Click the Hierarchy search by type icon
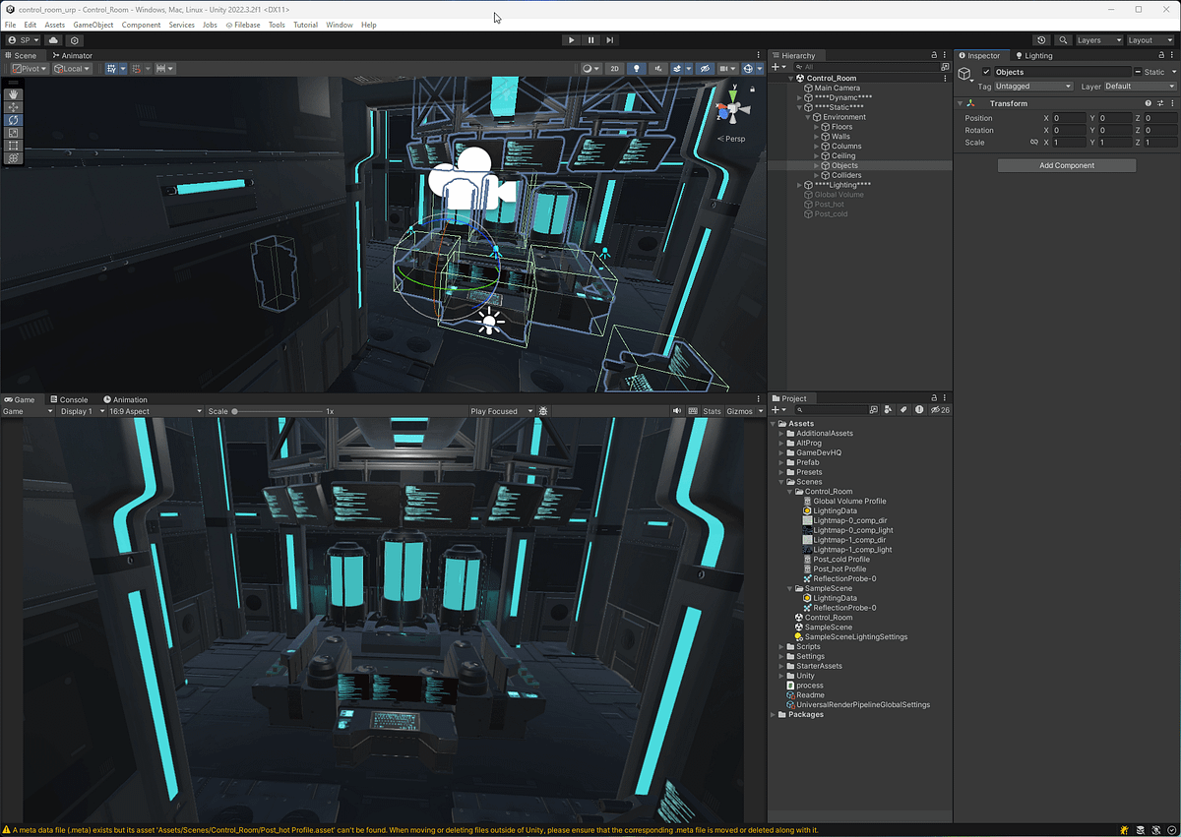 945,67
